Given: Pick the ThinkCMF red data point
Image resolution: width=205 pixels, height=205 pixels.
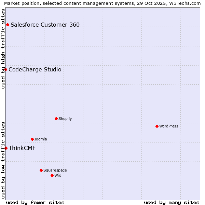Looking at the screenshot, I should (x=6, y=148).
